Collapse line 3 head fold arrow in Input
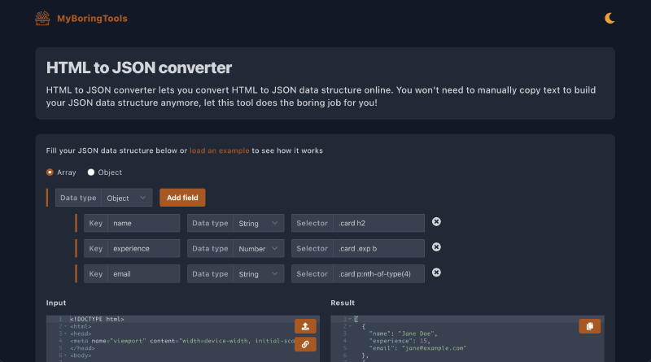 pos(66,334)
